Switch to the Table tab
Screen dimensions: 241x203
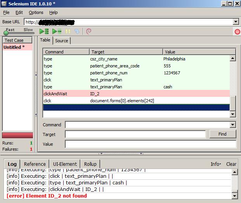point(45,40)
